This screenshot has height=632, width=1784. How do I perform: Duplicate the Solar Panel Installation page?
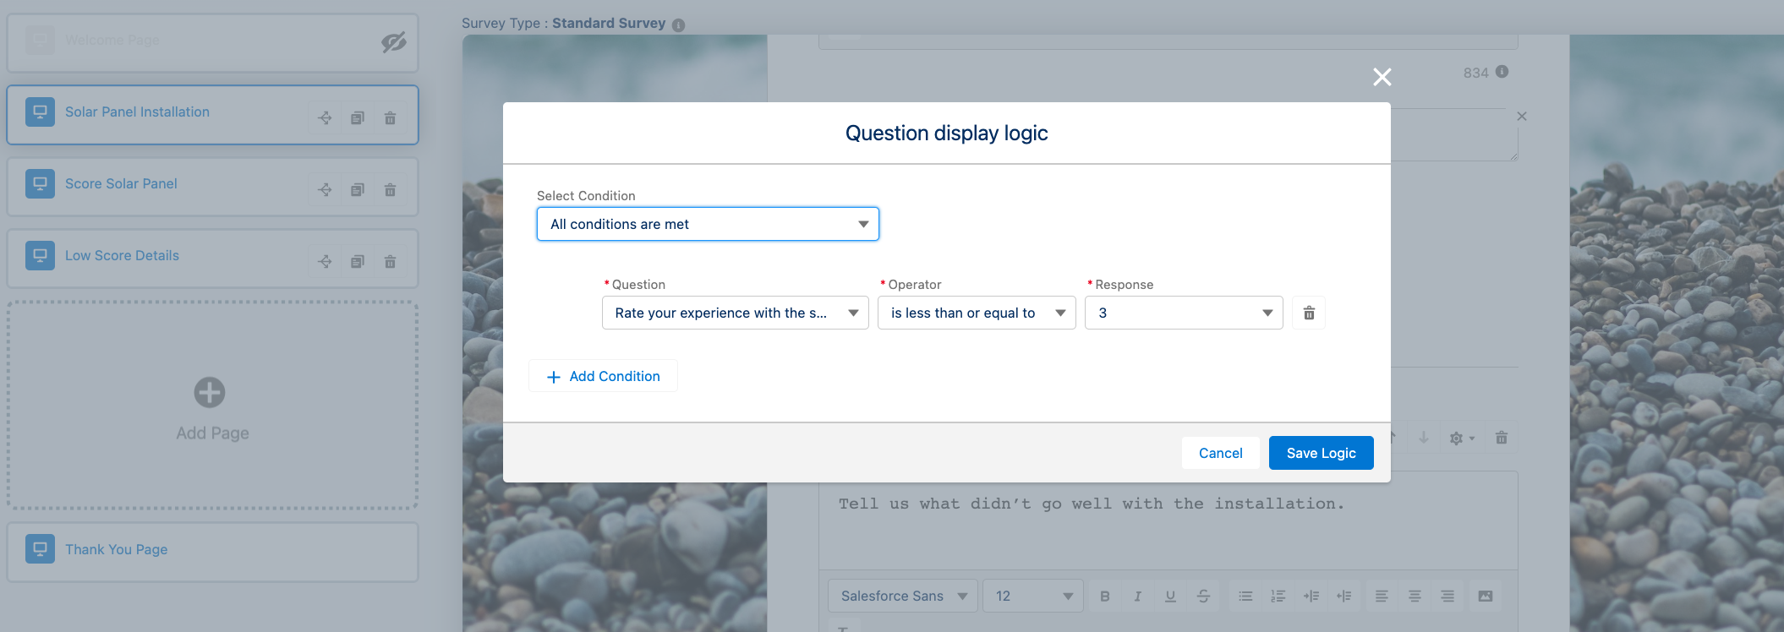[358, 117]
